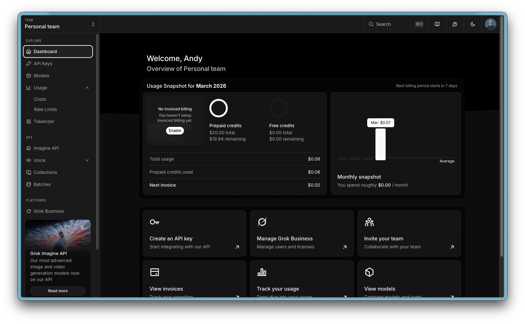Click the Grok Business card icon
The width and height of the screenshot is (525, 324).
click(x=262, y=222)
